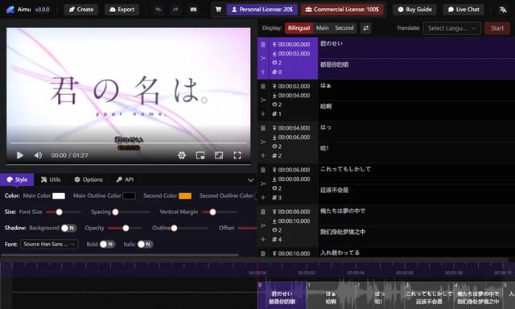This screenshot has height=309, width=515.
Task: Select timeline block 0 君のせい
Action: pyautogui.click(x=282, y=295)
